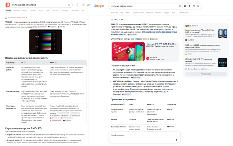Screen dimensions: 233x146
Task: Open 'Что лучше IPS, TFT, OLED, POLED' video title
Action: (161, 45)
